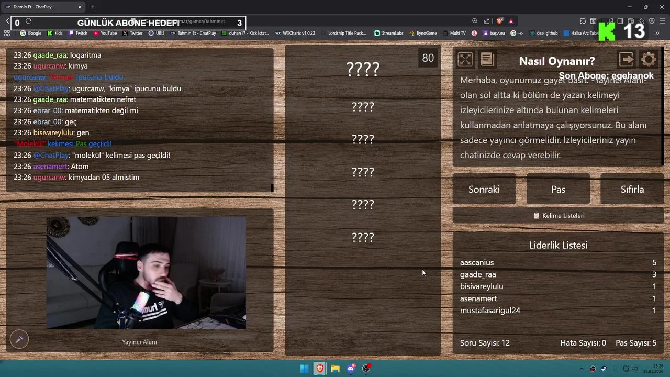670x377 pixels.
Task: Expand the bookmarks overflow chevron
Action: click(657, 33)
